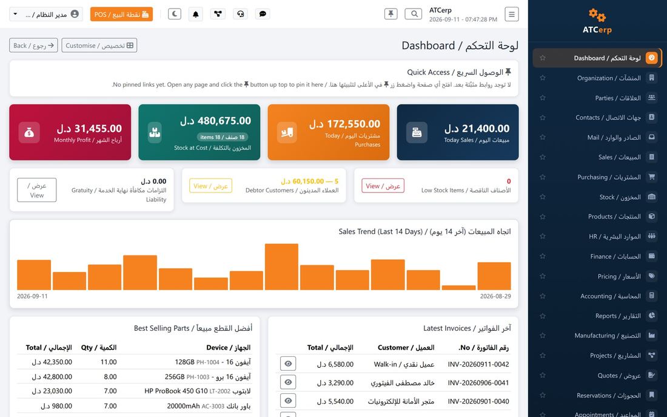Open Contacts sidebar menu item
The height and width of the screenshot is (417, 667).
click(597, 118)
